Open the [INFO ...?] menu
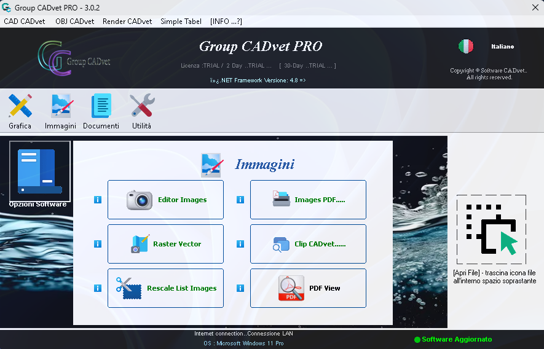The width and height of the screenshot is (544, 349). [x=226, y=22]
